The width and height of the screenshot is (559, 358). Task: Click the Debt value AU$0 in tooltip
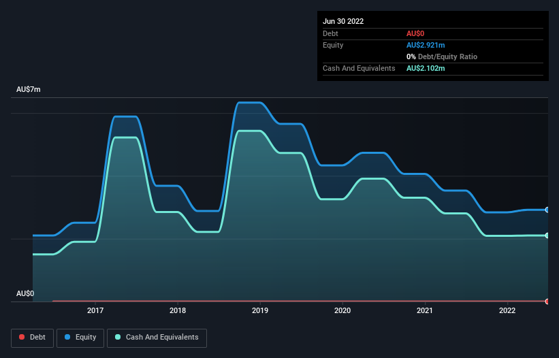[415, 33]
